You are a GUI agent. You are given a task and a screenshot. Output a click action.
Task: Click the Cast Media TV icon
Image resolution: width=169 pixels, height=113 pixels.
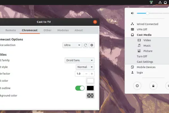(132, 35)
